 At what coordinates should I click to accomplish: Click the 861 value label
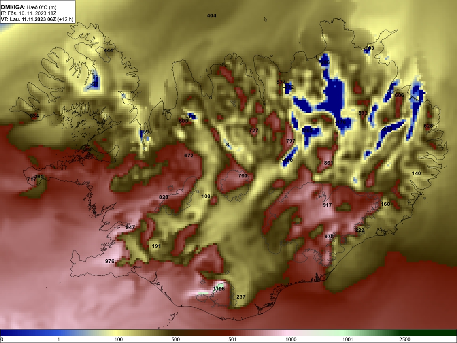329,163
